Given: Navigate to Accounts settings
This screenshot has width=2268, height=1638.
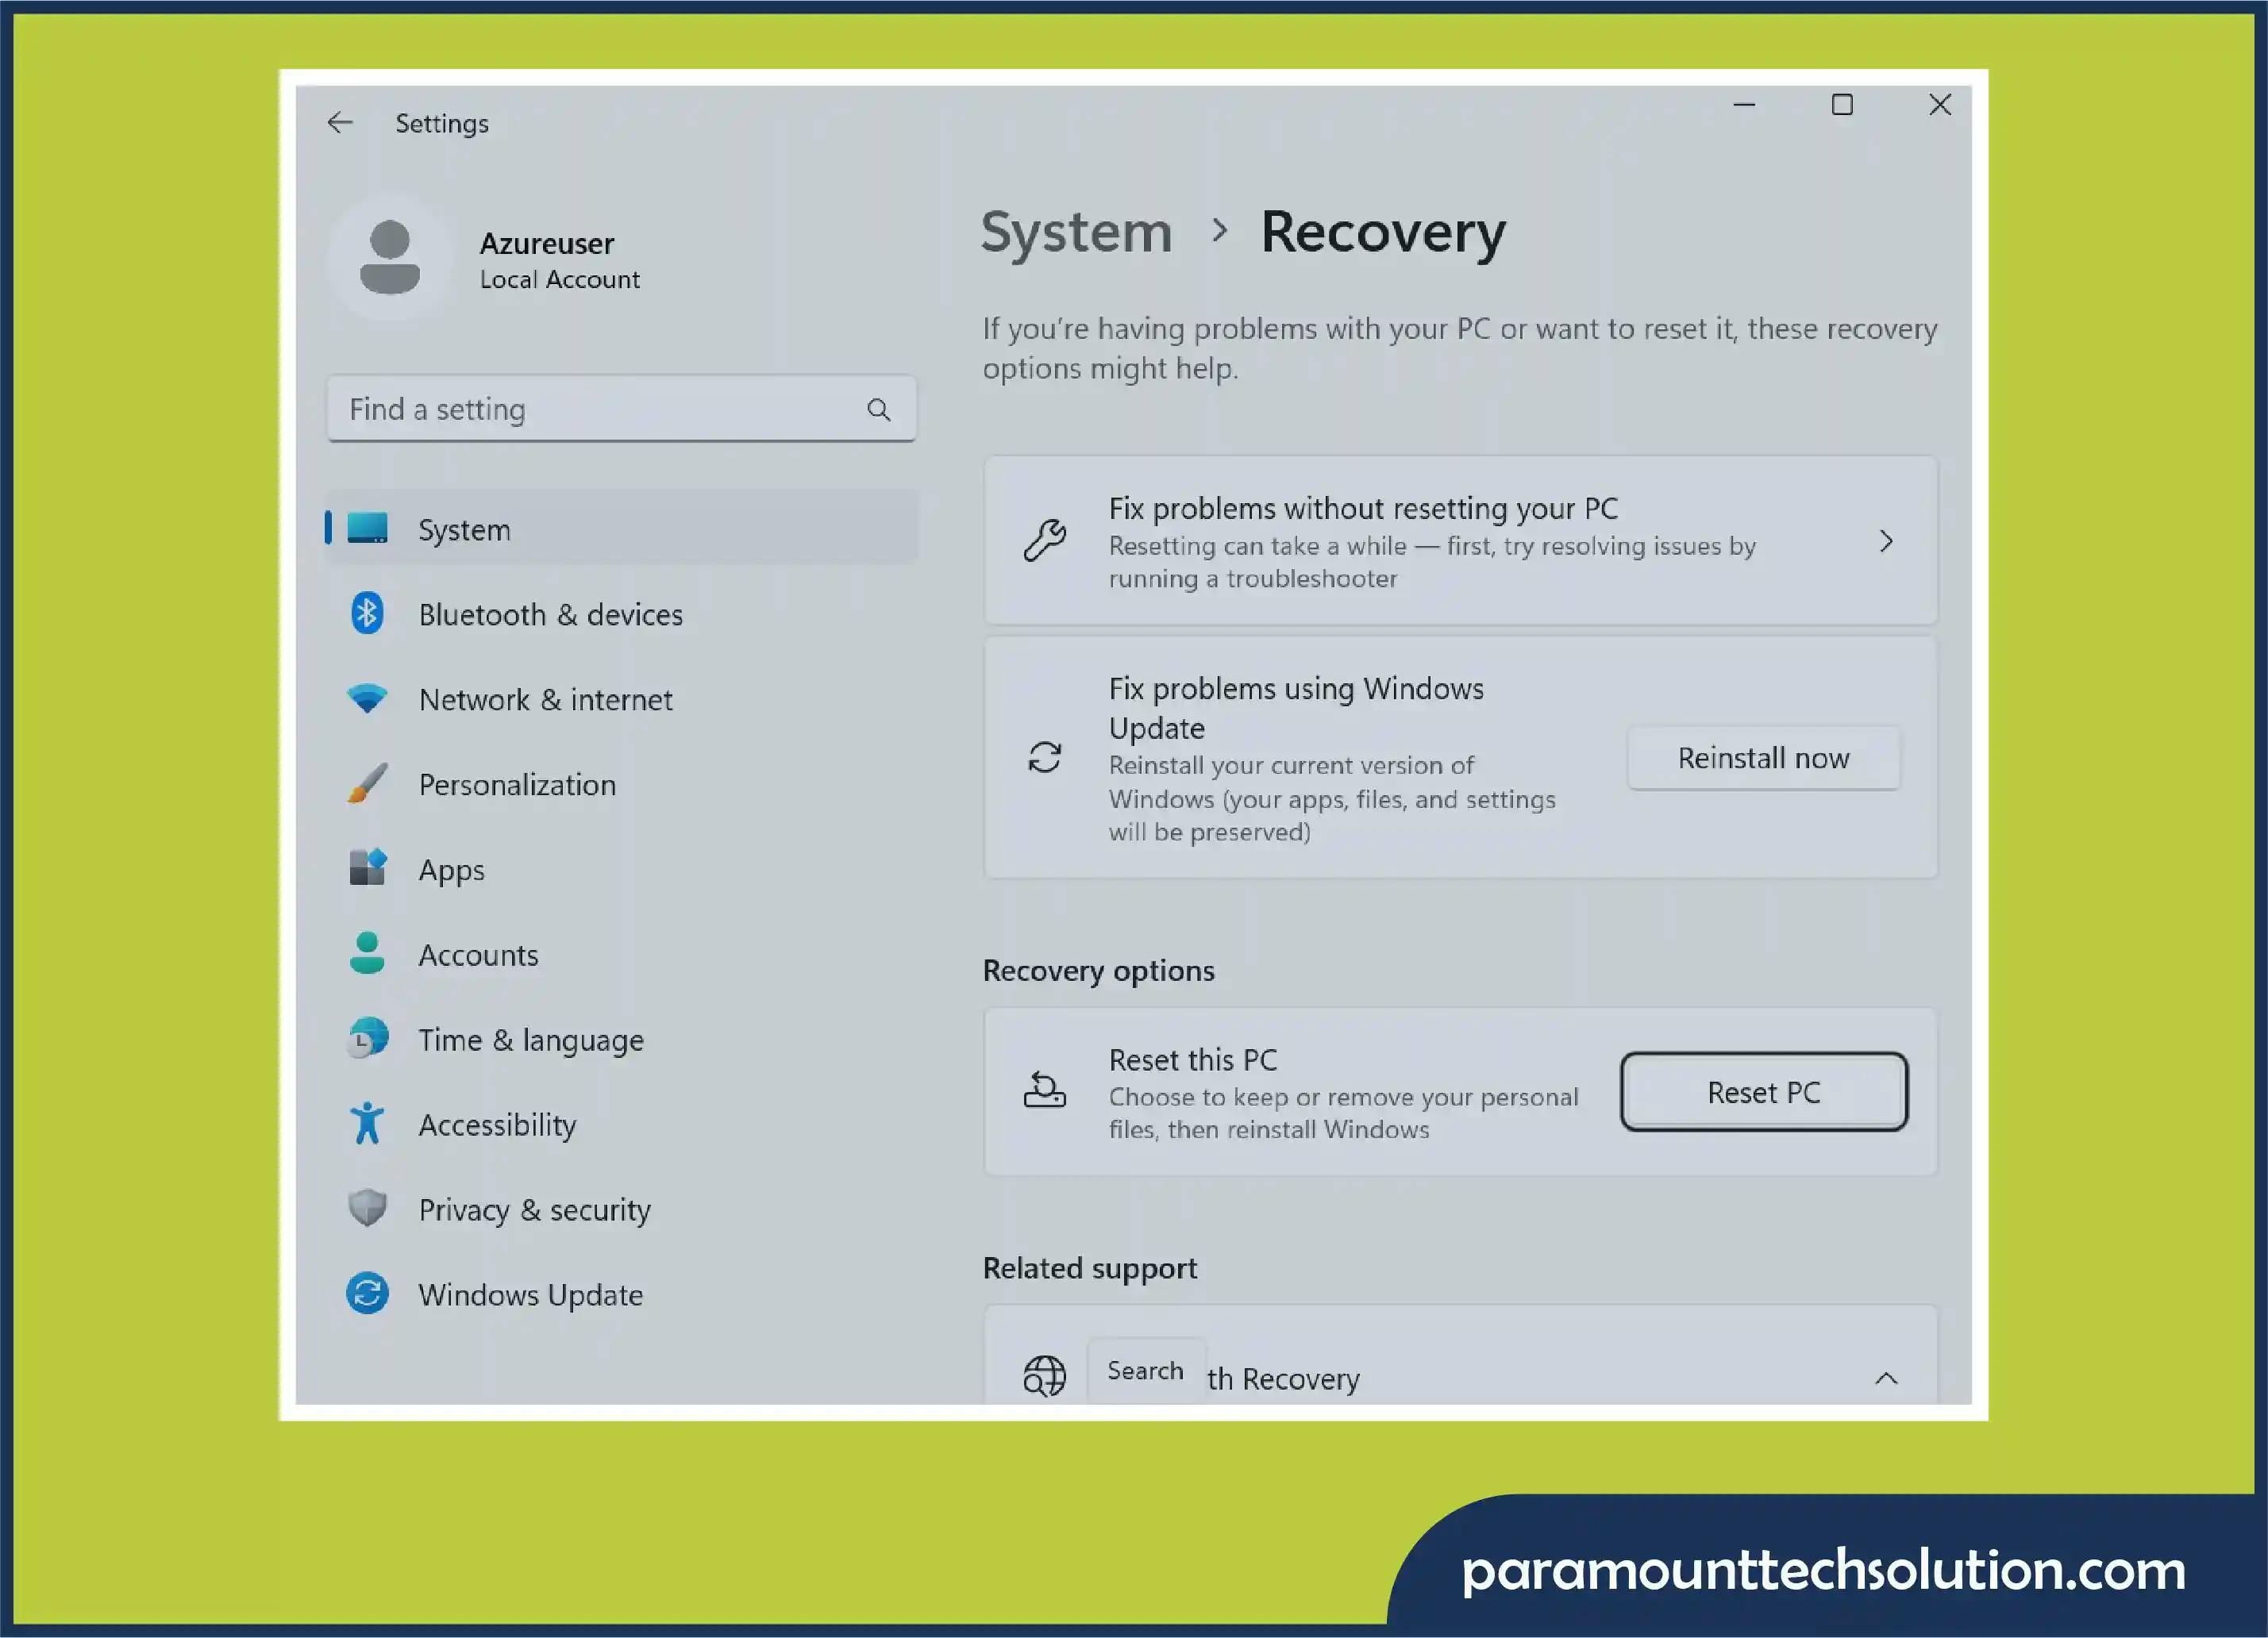Looking at the screenshot, I should pos(621,954).
